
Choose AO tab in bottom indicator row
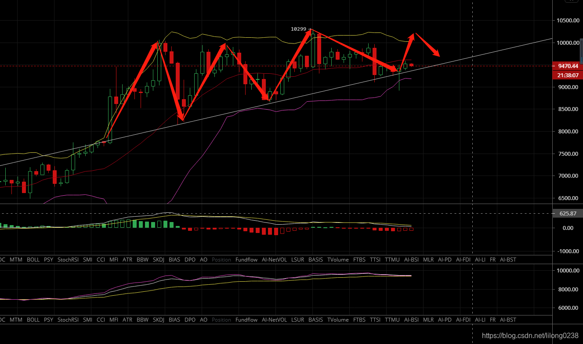pos(203,320)
